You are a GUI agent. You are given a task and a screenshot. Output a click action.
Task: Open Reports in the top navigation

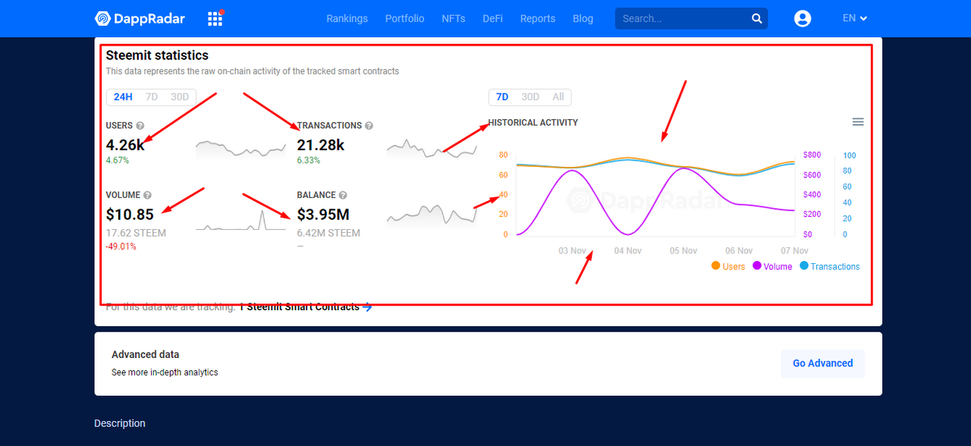click(x=538, y=18)
